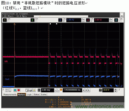Move horizontal position left with arrow
The image size is (129, 111).
83,90
